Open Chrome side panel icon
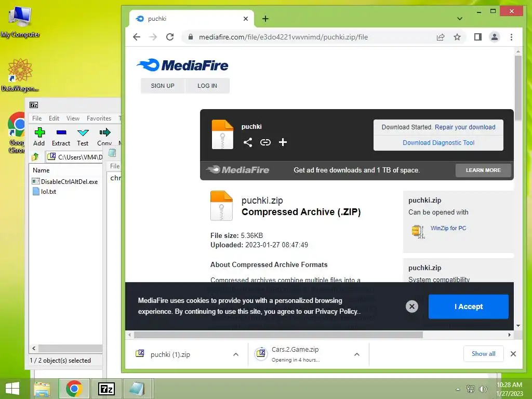The height and width of the screenshot is (399, 532). tap(478, 37)
